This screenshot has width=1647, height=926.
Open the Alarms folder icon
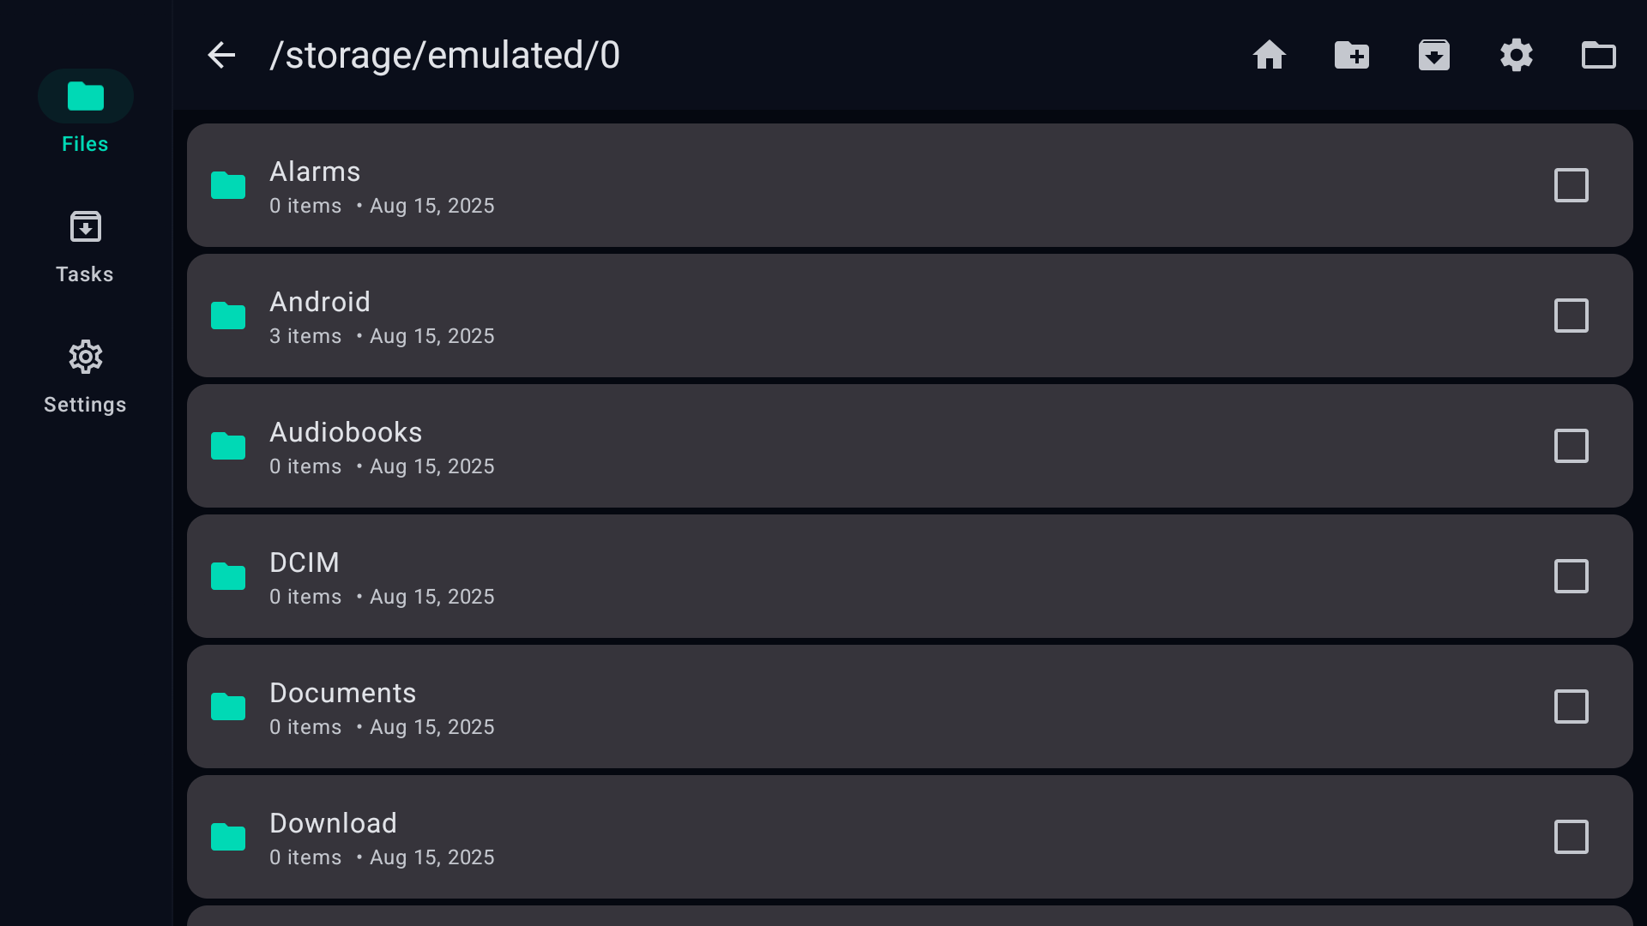pyautogui.click(x=228, y=185)
